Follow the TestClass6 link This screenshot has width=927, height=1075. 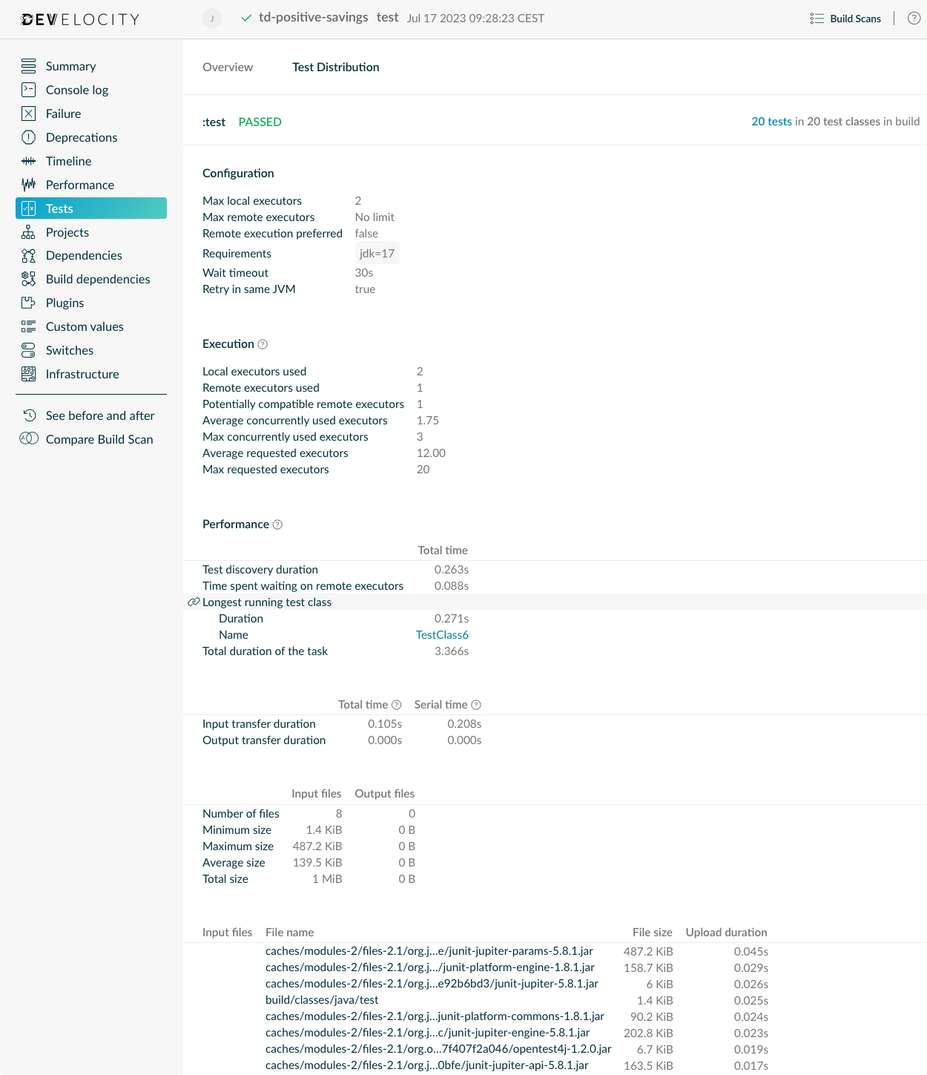pos(442,634)
